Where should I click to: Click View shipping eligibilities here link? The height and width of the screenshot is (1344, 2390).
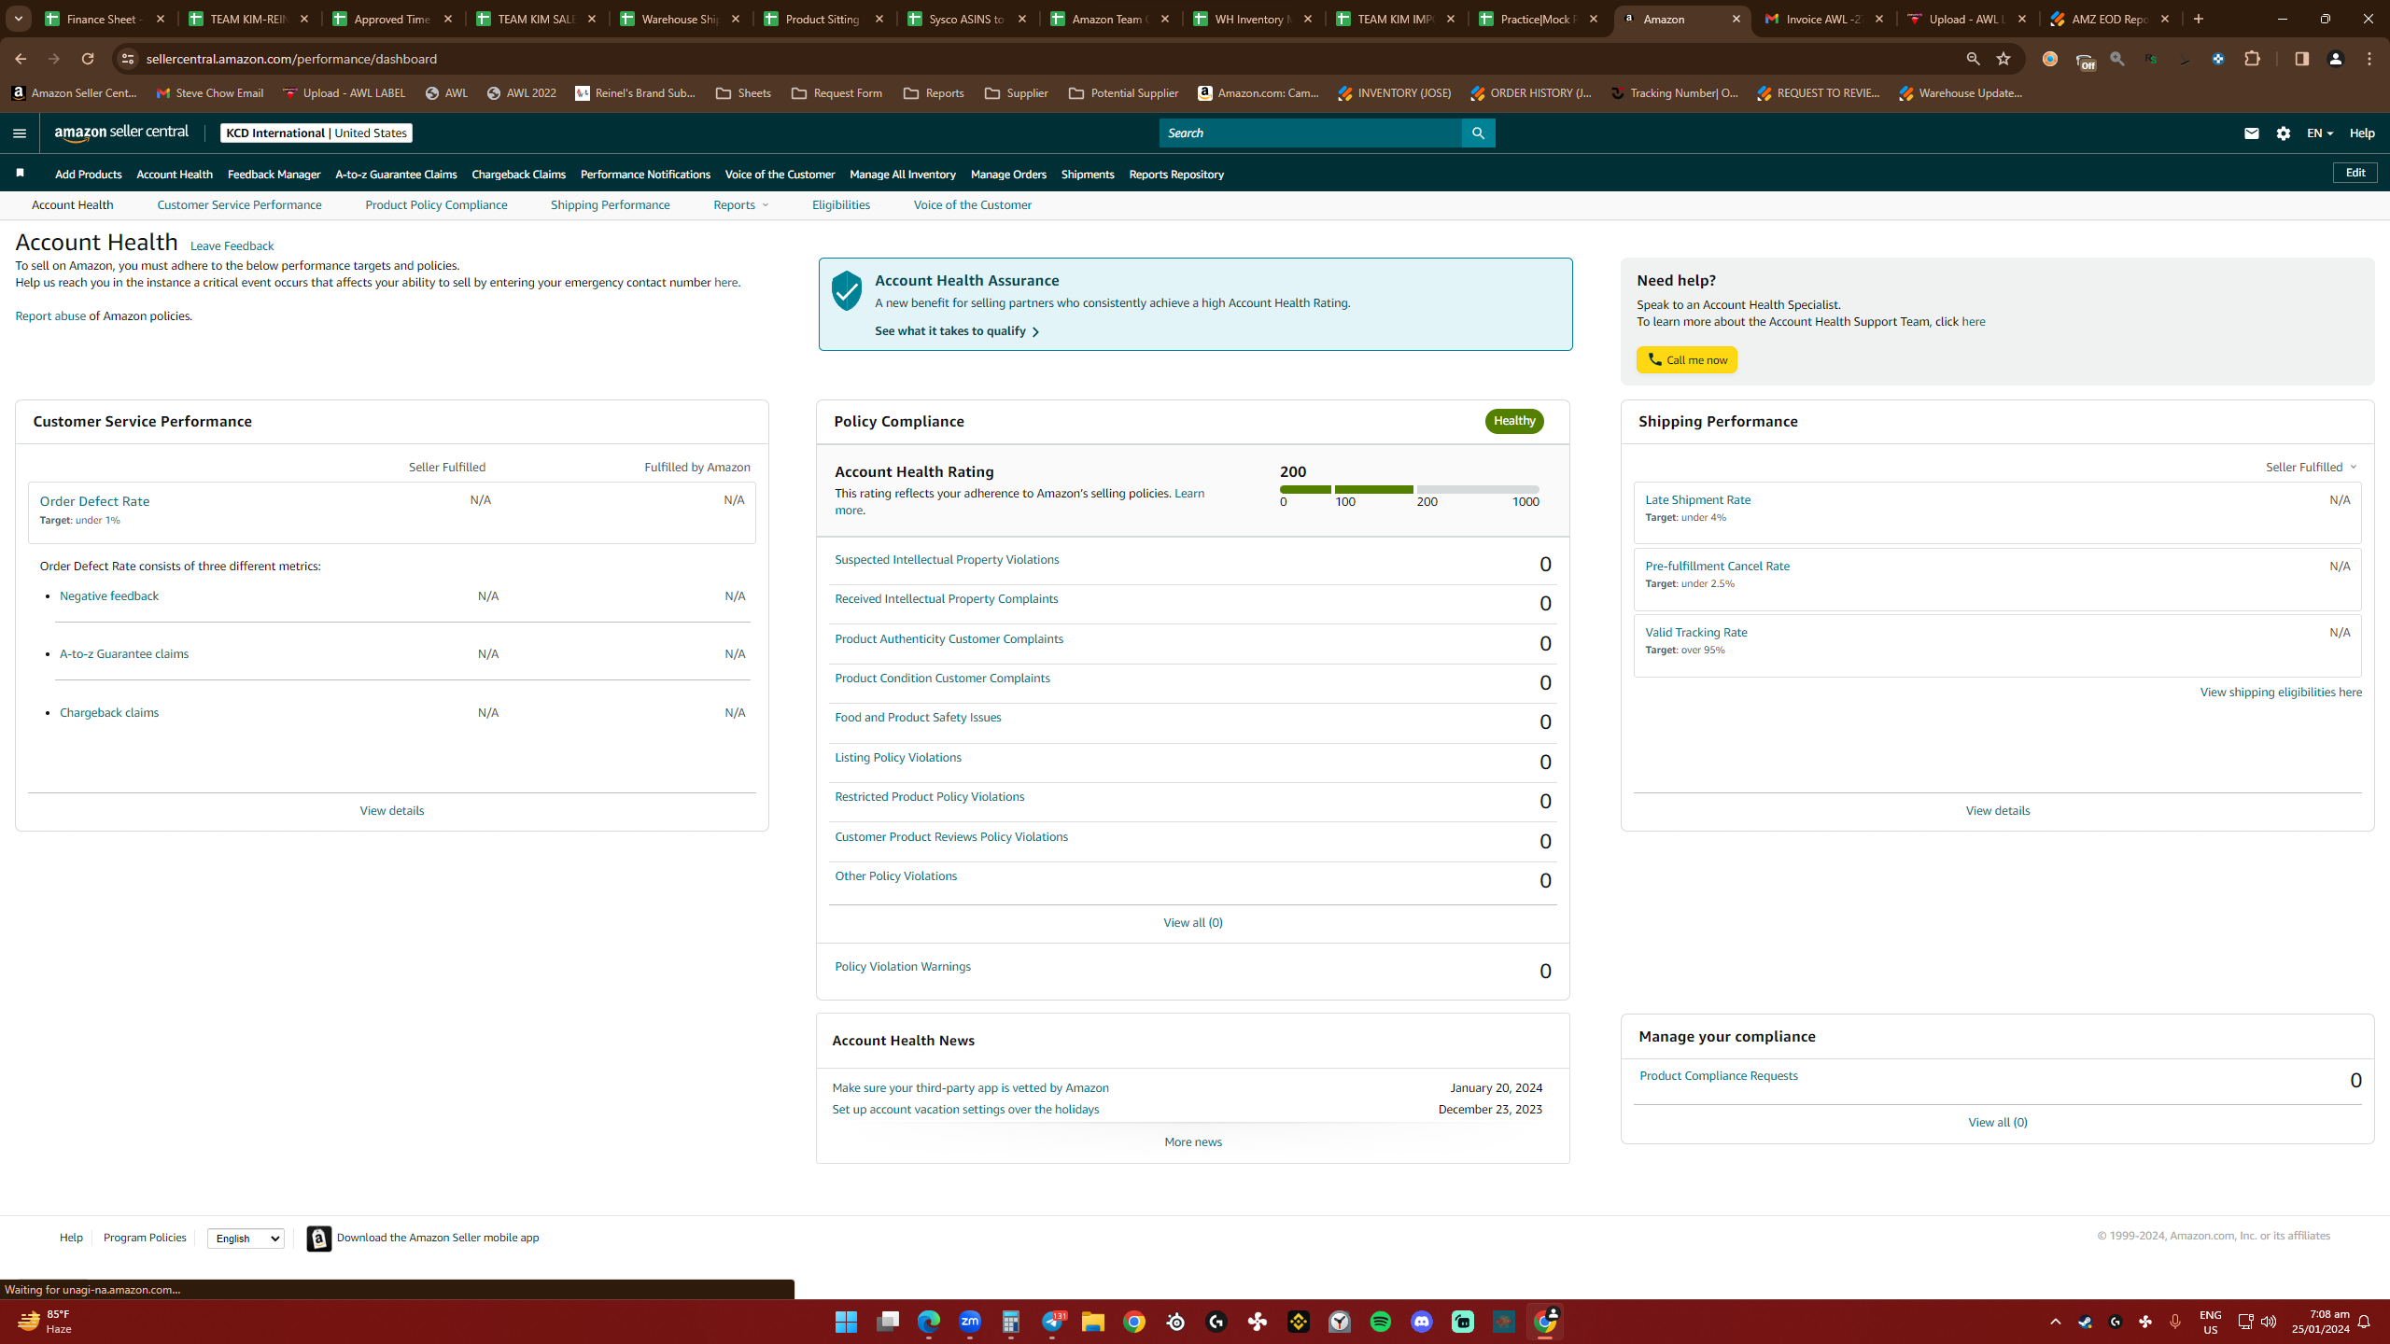point(2281,693)
